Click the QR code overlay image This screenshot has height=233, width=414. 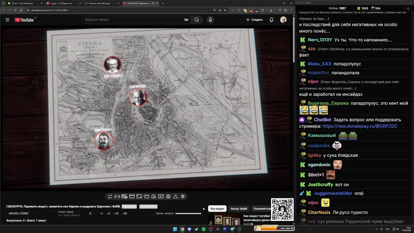point(282,209)
